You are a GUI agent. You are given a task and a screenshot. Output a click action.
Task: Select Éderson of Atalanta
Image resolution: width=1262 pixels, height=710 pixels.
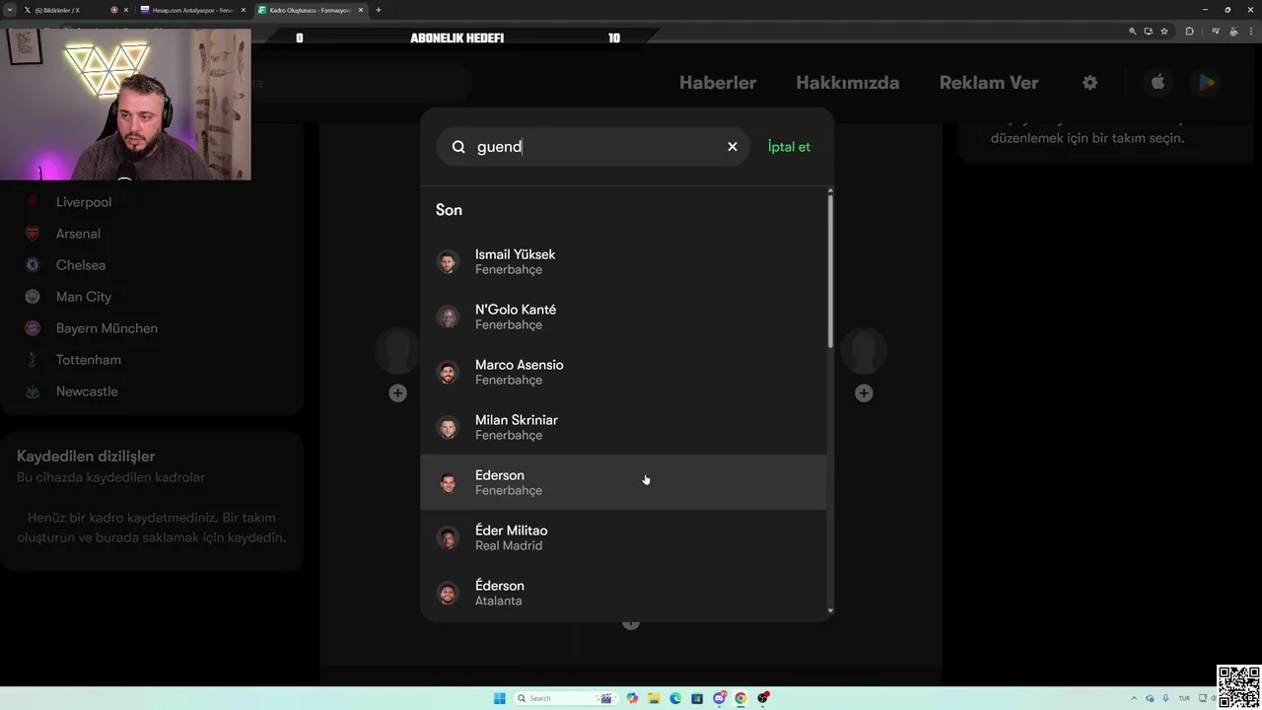coord(623,593)
